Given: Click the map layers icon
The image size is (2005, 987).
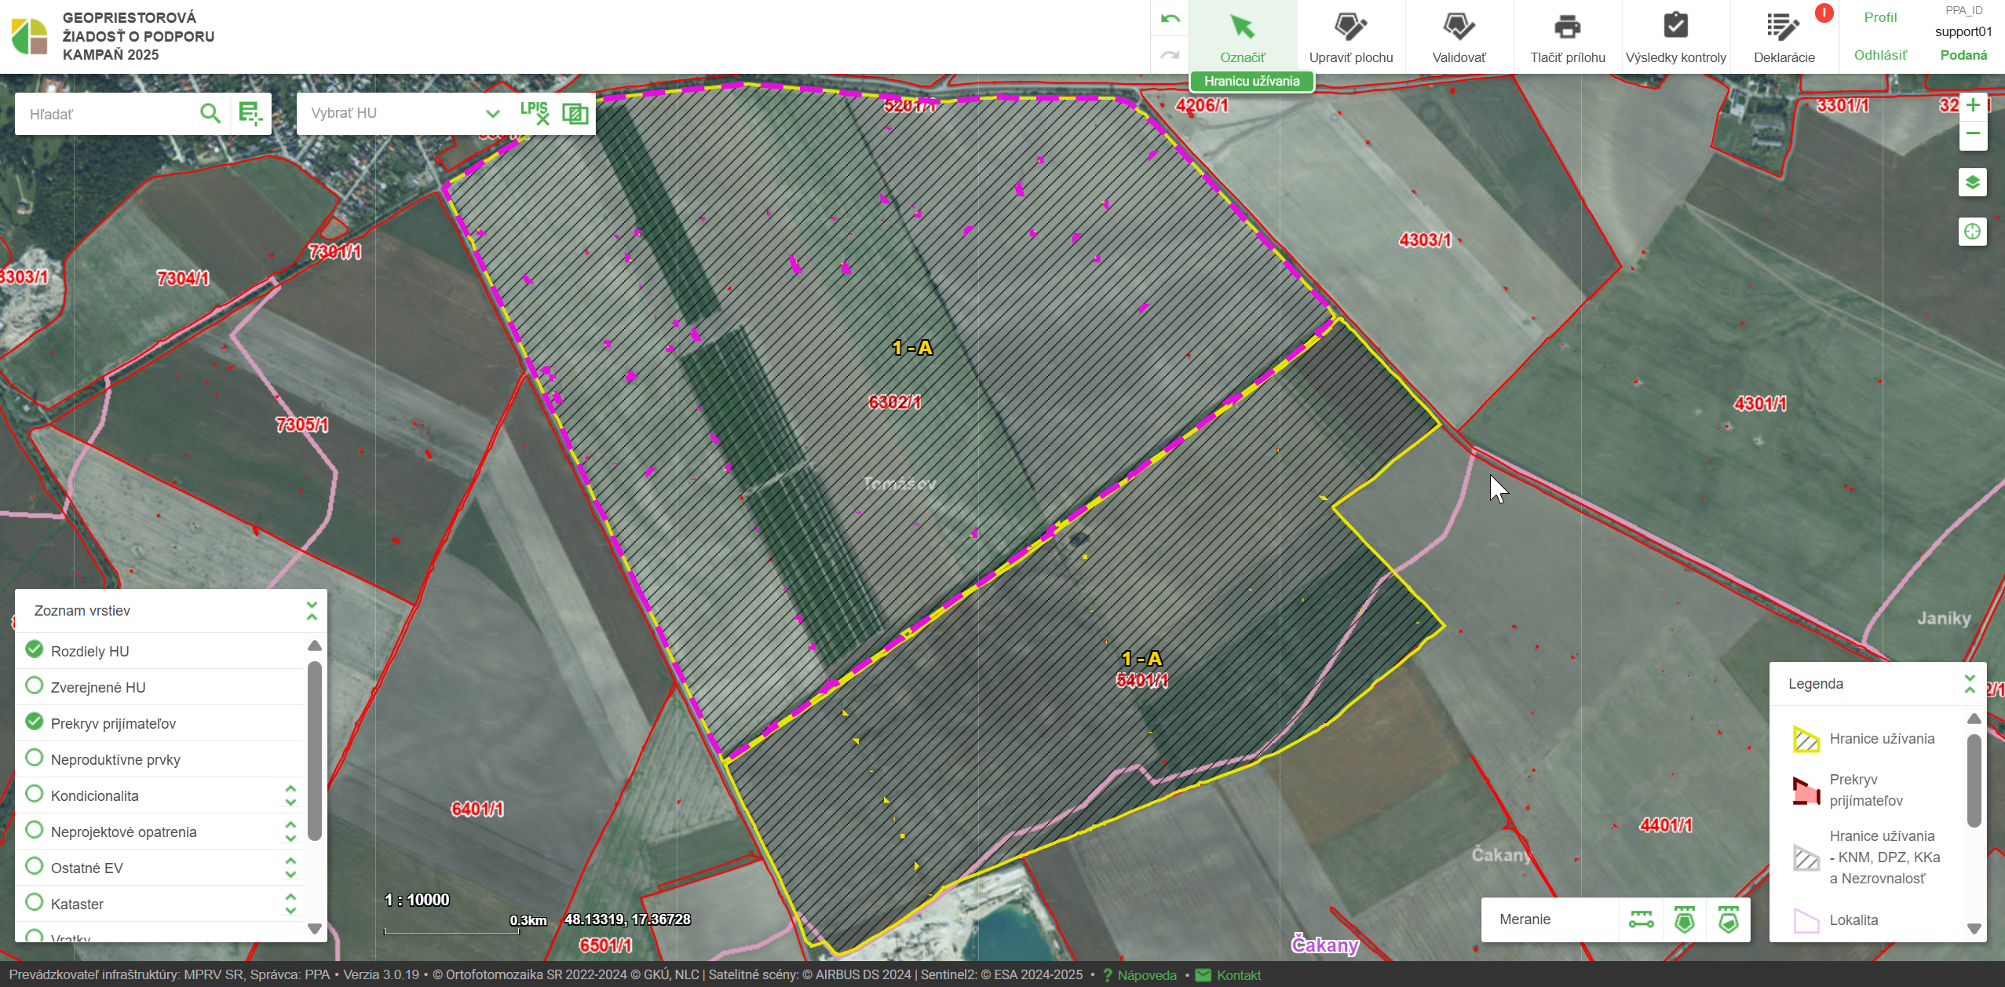Looking at the screenshot, I should 1972,183.
